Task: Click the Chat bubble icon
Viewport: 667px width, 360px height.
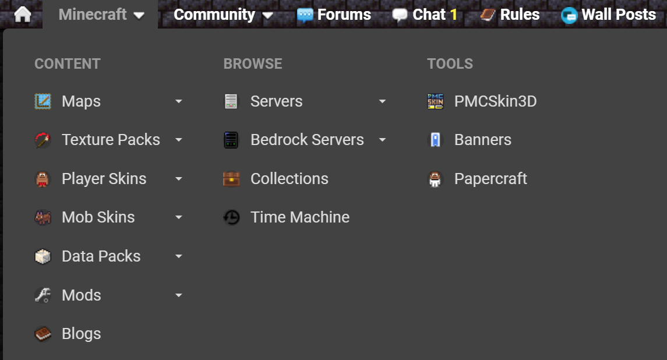Action: 400,15
